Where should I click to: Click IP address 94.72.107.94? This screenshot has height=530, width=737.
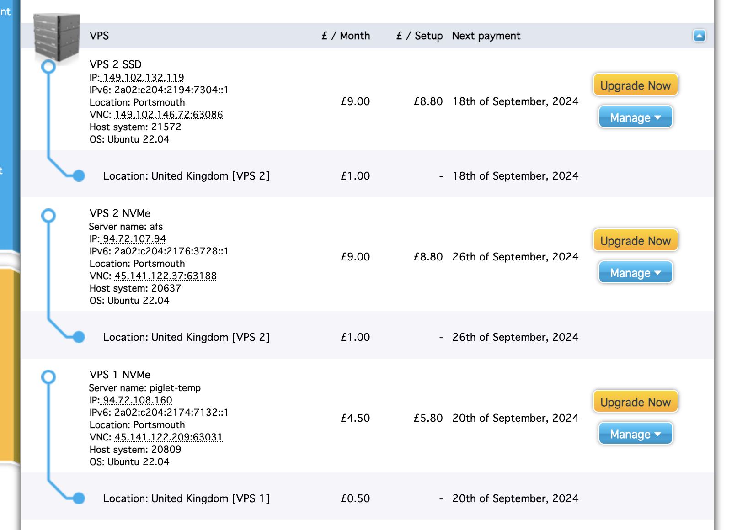point(134,239)
